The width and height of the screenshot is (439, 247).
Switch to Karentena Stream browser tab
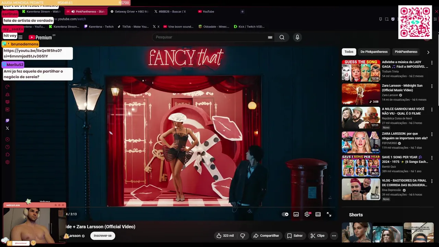(41, 11)
